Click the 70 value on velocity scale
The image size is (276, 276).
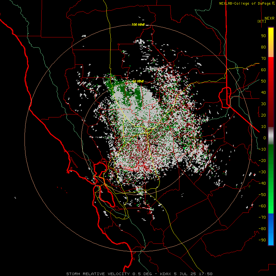(x=263, y=59)
